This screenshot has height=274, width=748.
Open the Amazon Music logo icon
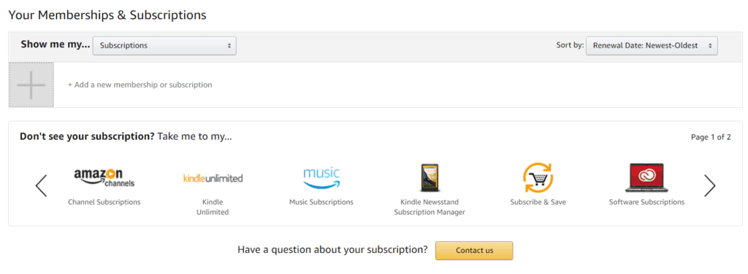(x=321, y=178)
